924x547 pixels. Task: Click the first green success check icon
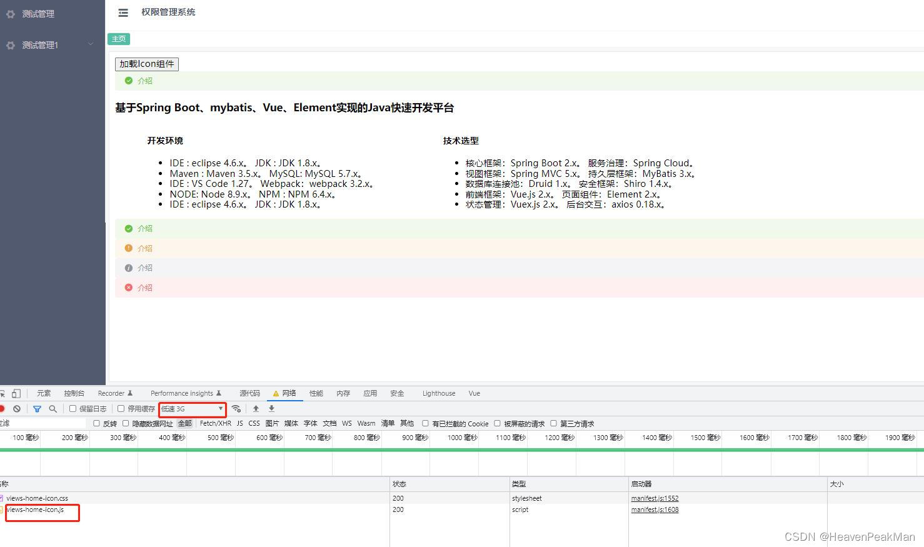[129, 81]
